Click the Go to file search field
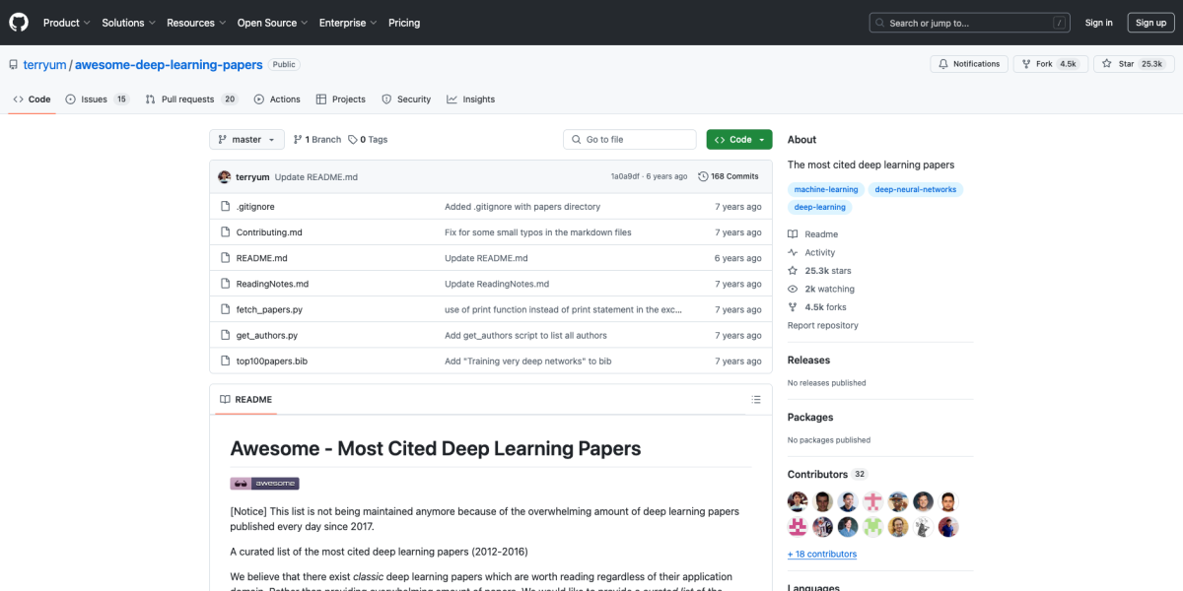The height and width of the screenshot is (591, 1183). click(x=629, y=139)
